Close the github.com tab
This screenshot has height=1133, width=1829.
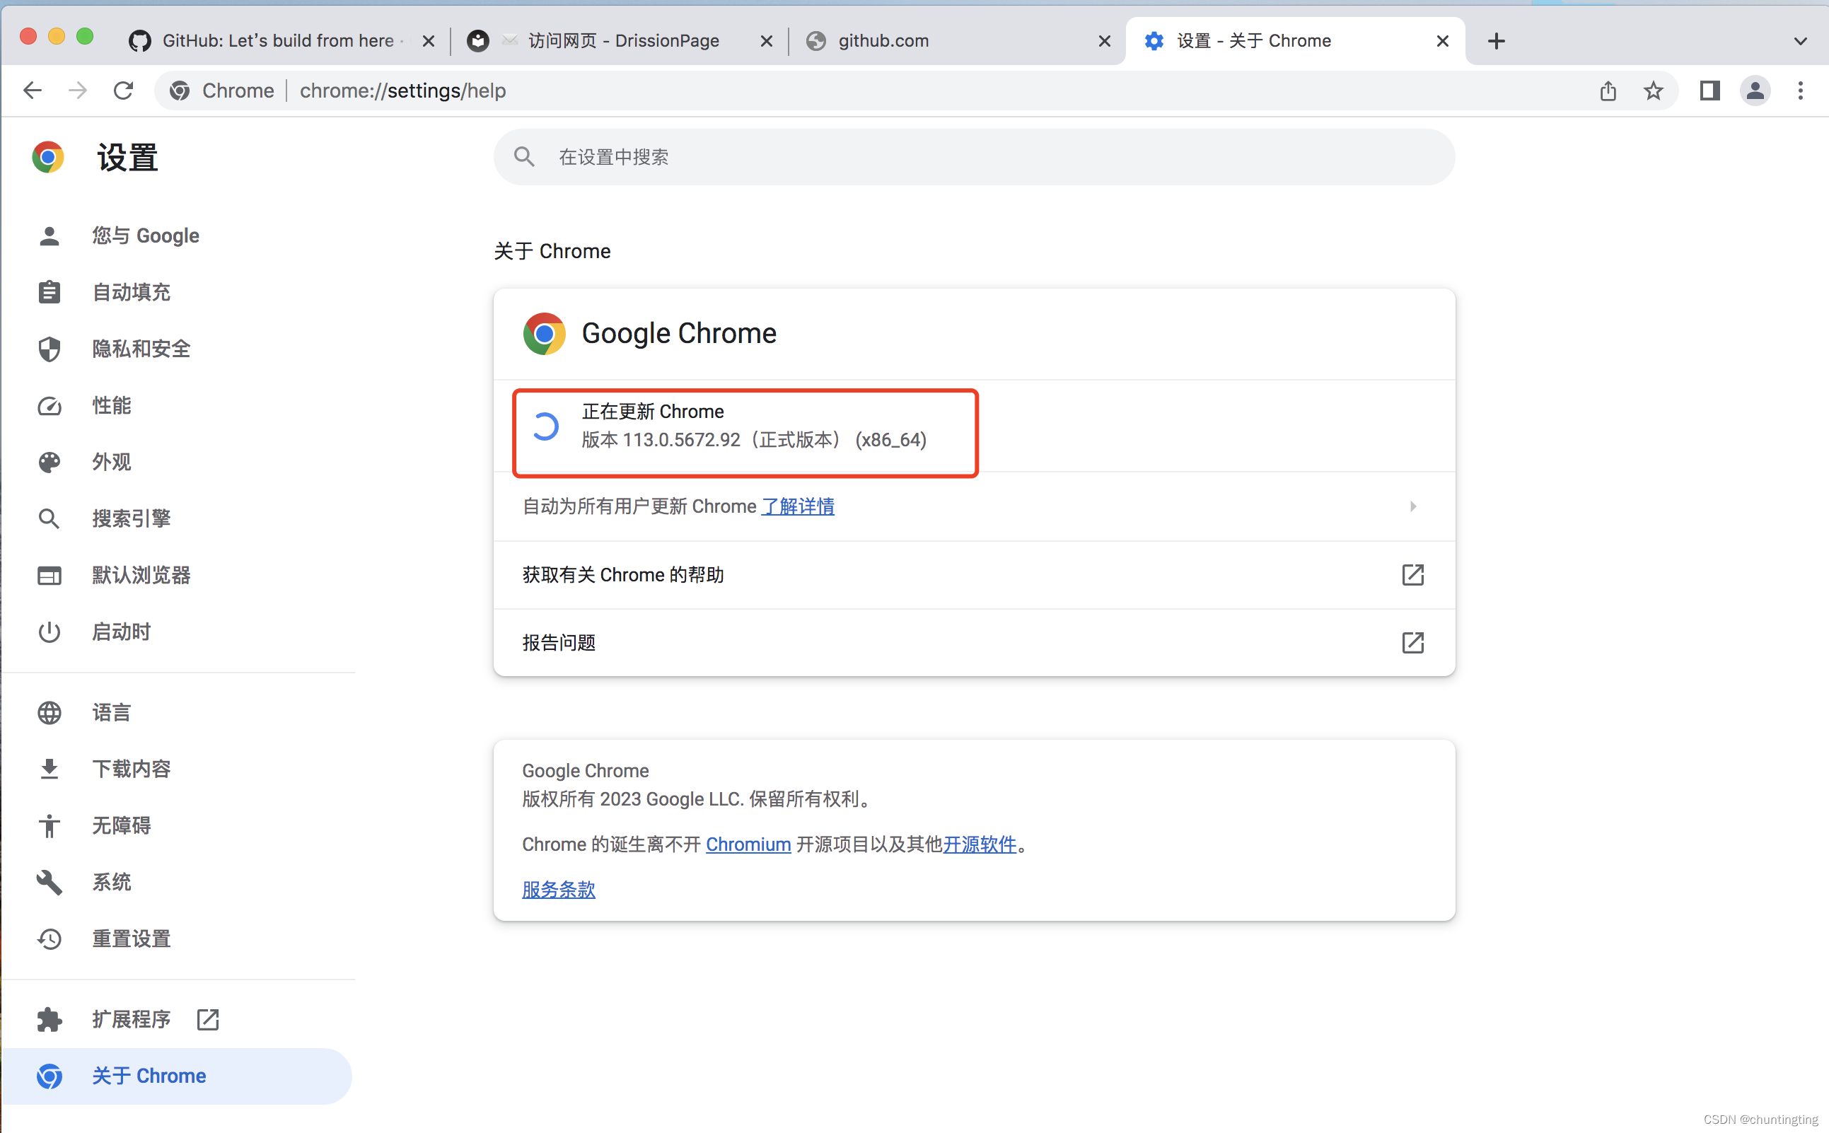pos(1105,40)
